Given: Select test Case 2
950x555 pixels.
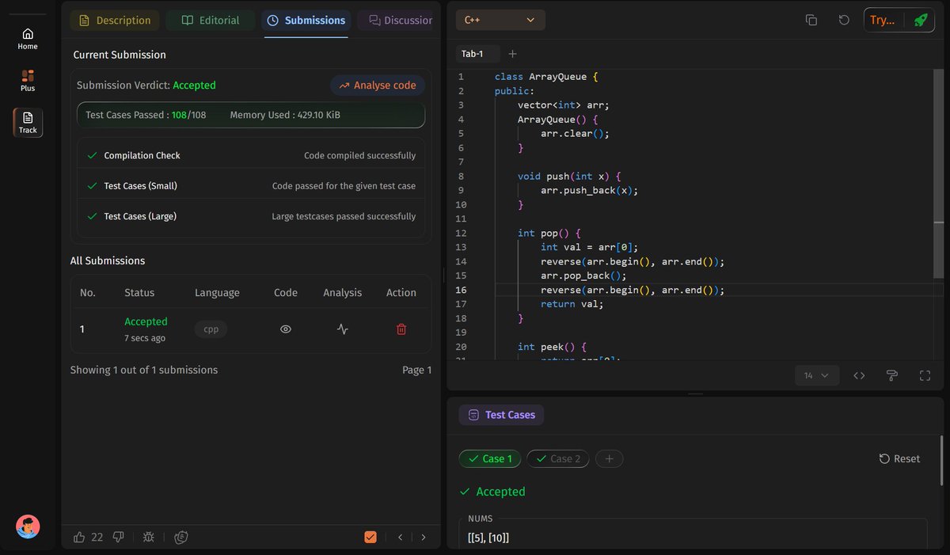Looking at the screenshot, I should [x=557, y=458].
